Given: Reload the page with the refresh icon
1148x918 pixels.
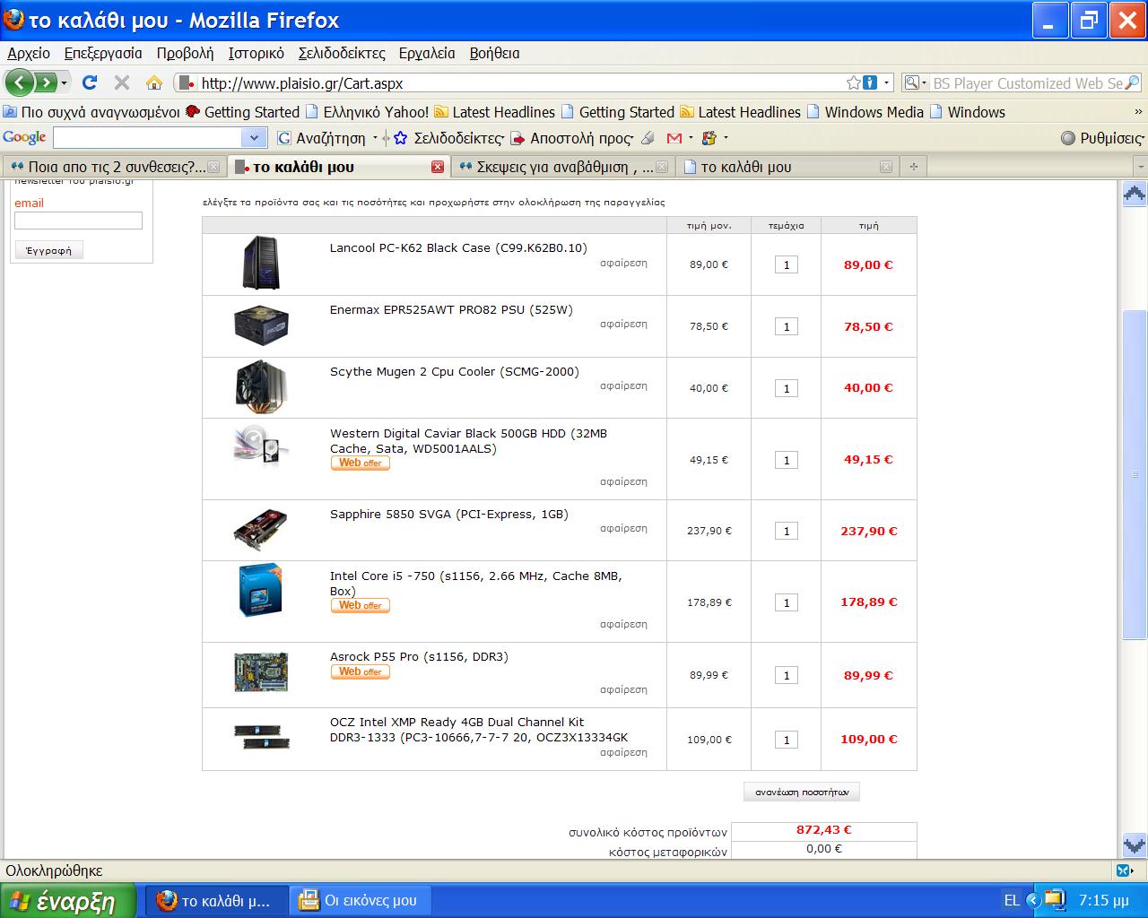Looking at the screenshot, I should point(90,82).
